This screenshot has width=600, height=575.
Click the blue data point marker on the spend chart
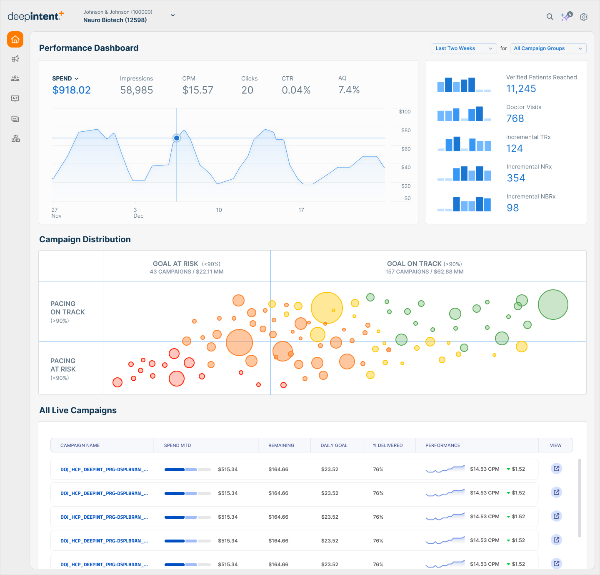(x=177, y=138)
